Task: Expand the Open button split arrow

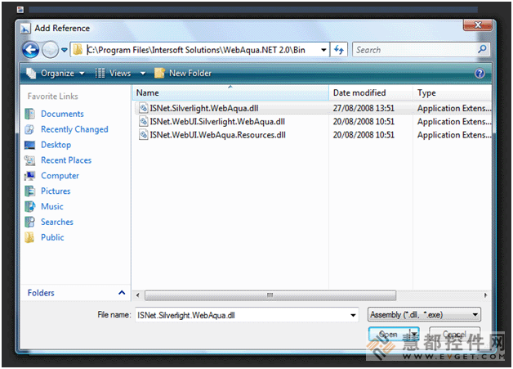Action: (x=414, y=335)
